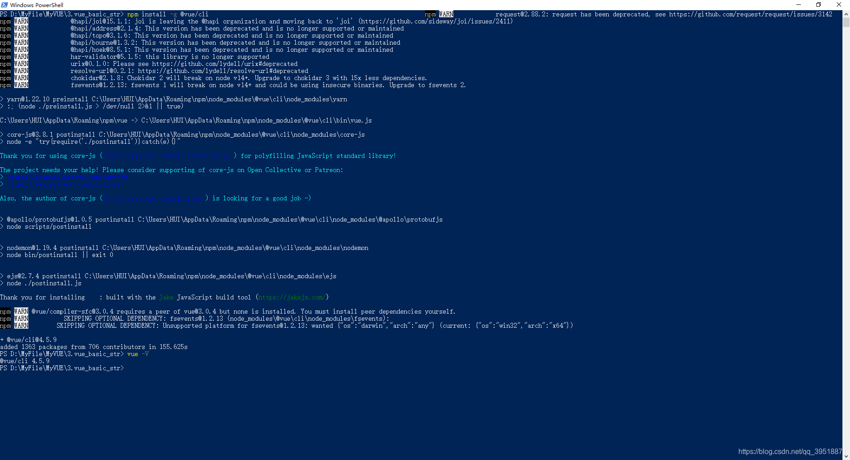This screenshot has height=460, width=850.
Task: Click the 'node scripts/postinstall' line
Action: 46,226
